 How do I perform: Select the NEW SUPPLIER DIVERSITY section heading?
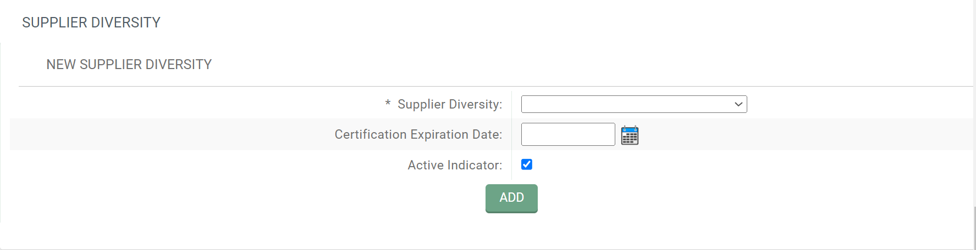click(129, 65)
